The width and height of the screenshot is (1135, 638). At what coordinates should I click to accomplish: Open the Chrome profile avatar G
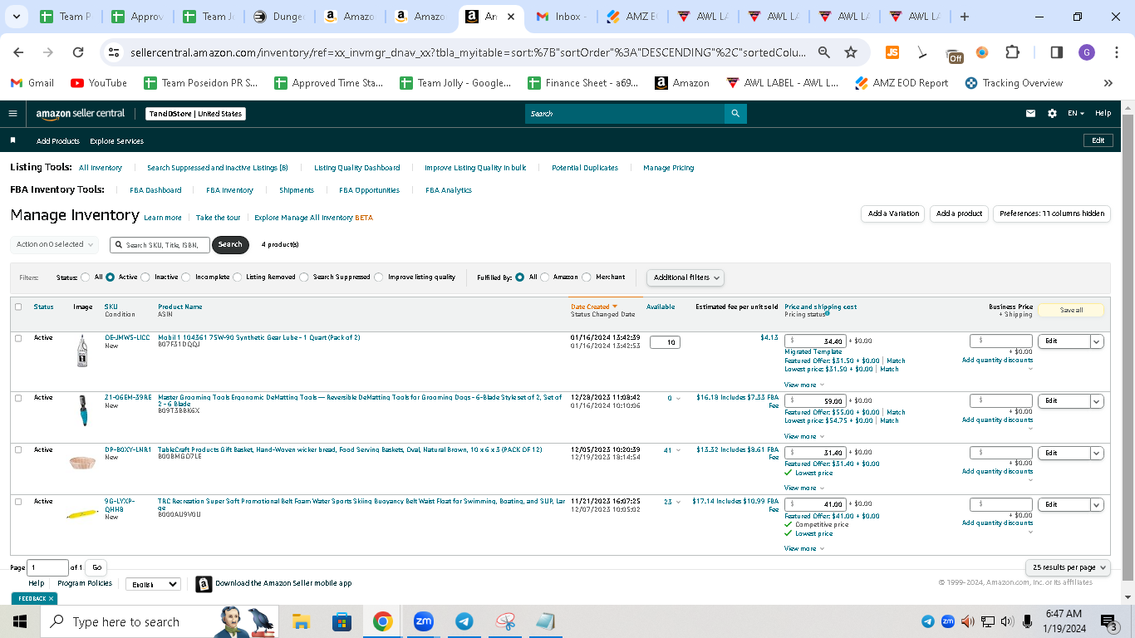[1087, 52]
